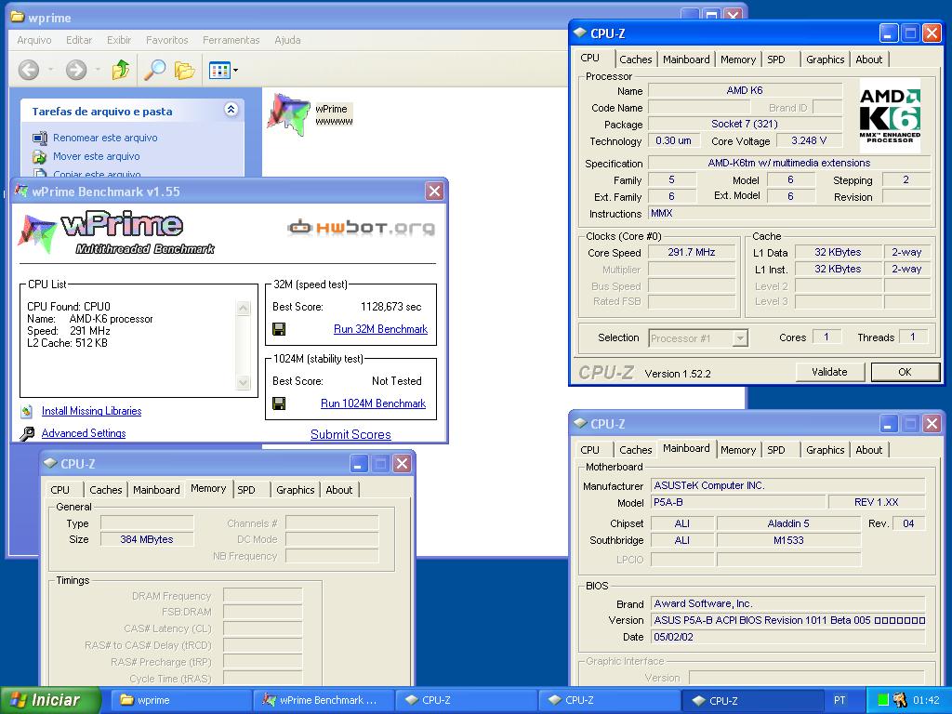The image size is (952, 714).
Task: Open the Ferramentas menu
Action: click(231, 40)
